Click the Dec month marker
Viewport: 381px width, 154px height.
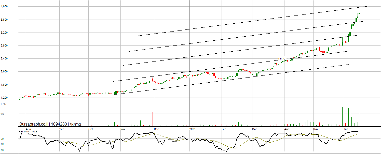156,129
